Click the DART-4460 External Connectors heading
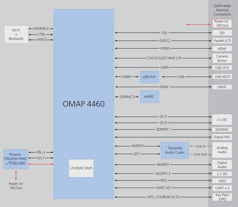238x207 pixels. (222, 10)
